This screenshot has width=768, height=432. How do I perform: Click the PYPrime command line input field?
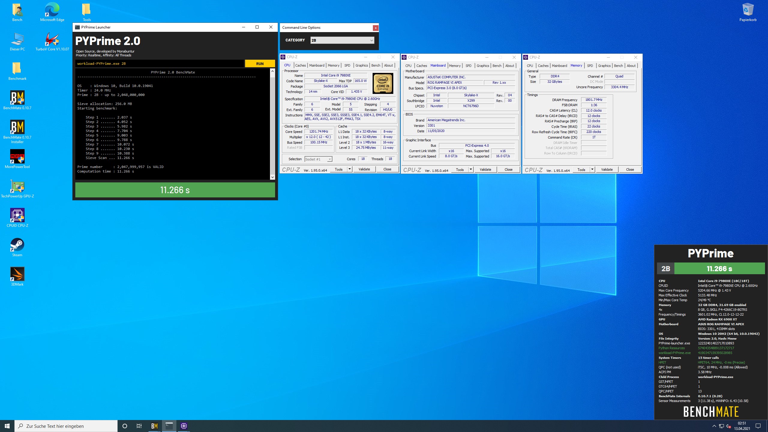tap(160, 64)
